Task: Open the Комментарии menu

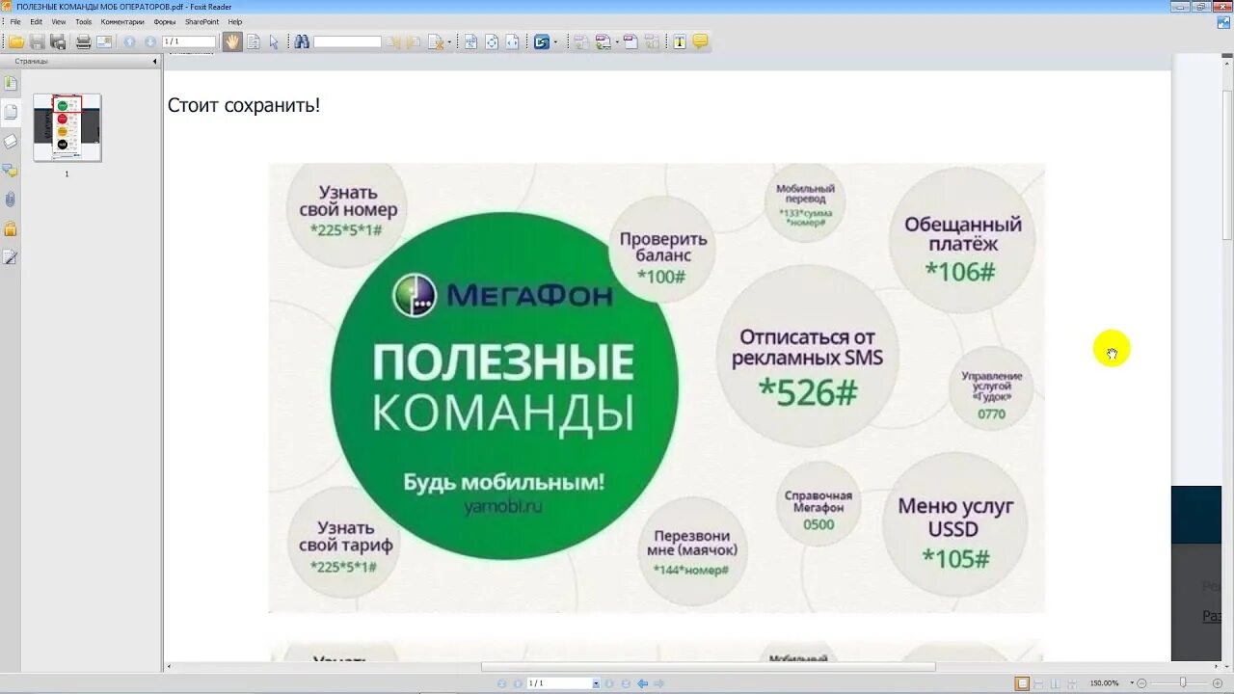Action: pos(122,21)
